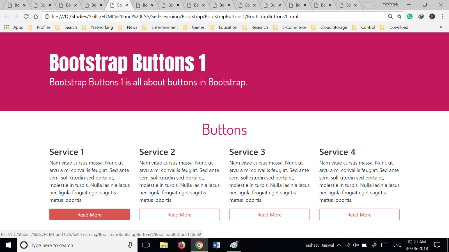Click the Yashasvi Jaiswal taskbar toolbar label
The height and width of the screenshot is (252, 449).
pyautogui.click(x=319, y=245)
